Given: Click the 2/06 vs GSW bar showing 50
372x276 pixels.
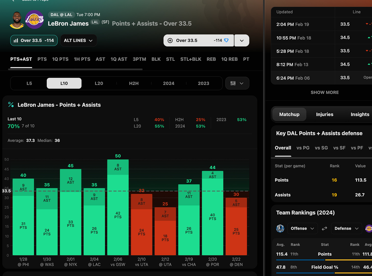Looking at the screenshot, I should (118, 207).
